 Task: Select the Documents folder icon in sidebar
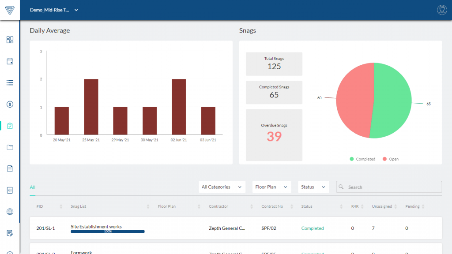point(10,147)
